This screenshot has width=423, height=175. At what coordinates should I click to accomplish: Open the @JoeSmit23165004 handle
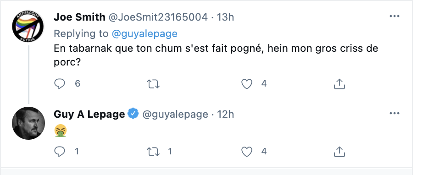point(158,17)
